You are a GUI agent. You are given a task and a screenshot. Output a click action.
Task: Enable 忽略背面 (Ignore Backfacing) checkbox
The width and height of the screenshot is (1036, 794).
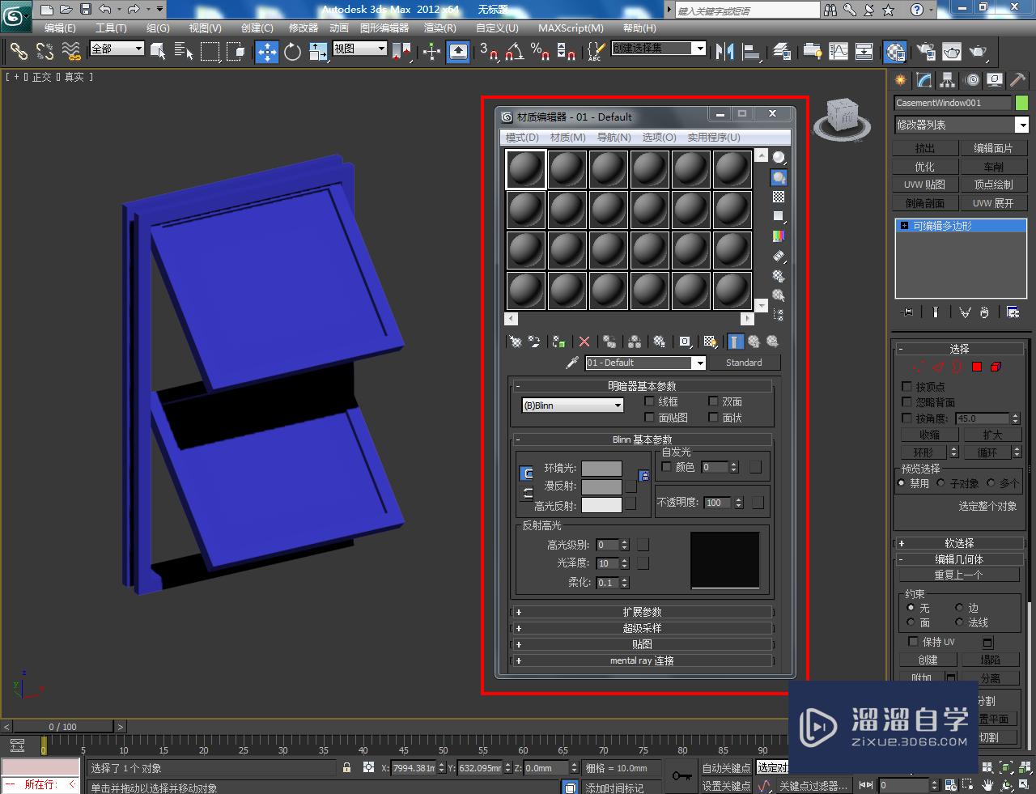click(x=907, y=402)
